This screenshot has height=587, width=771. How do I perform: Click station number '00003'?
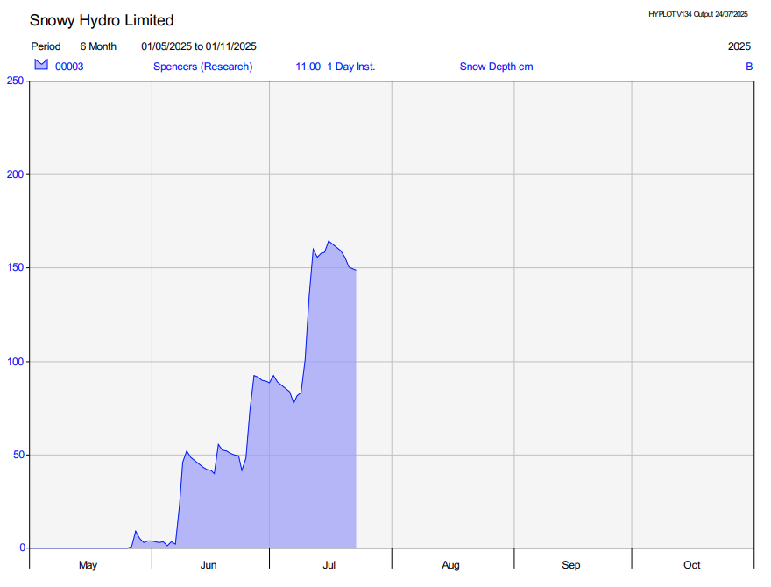[x=69, y=67]
